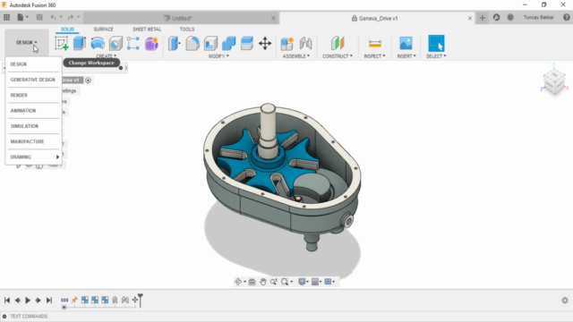Open the Design workspace dropdown button
This screenshot has height=322, width=573.
pyautogui.click(x=27, y=42)
